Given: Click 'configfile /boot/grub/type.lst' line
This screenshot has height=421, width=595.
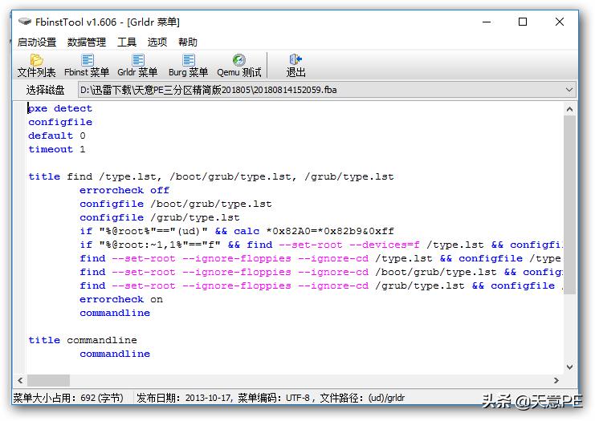Looking at the screenshot, I should pyautogui.click(x=176, y=204).
